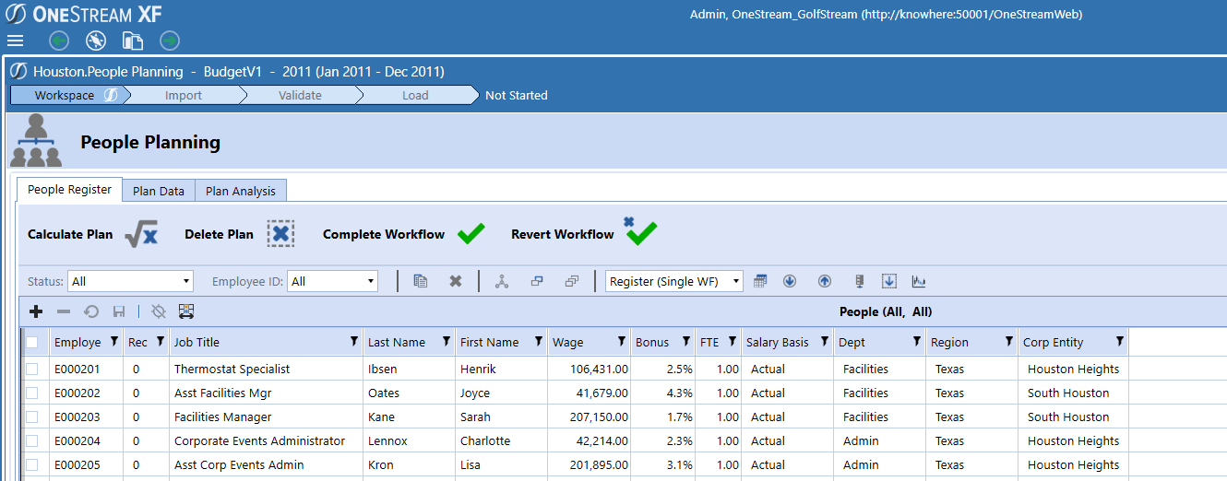Click the Revert Workflow label
1227x481 pixels.
click(x=563, y=234)
